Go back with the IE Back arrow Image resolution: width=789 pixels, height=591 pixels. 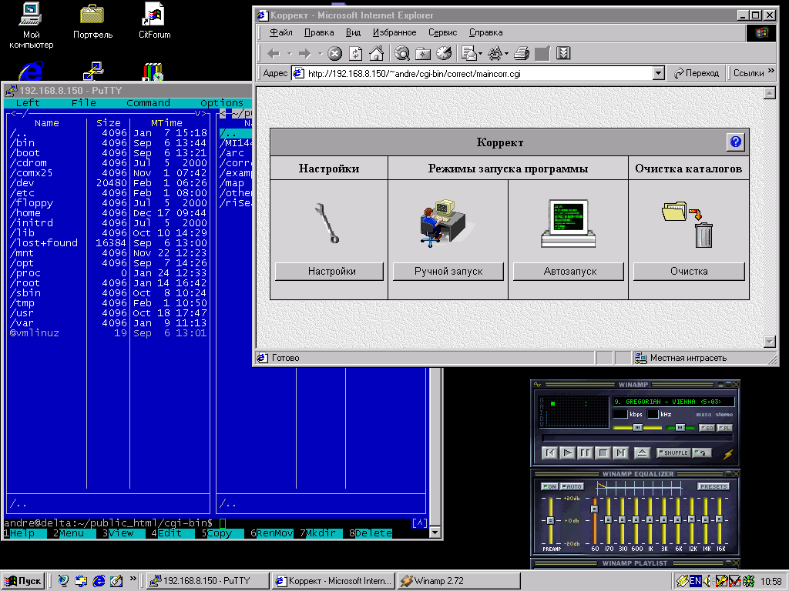(x=274, y=53)
